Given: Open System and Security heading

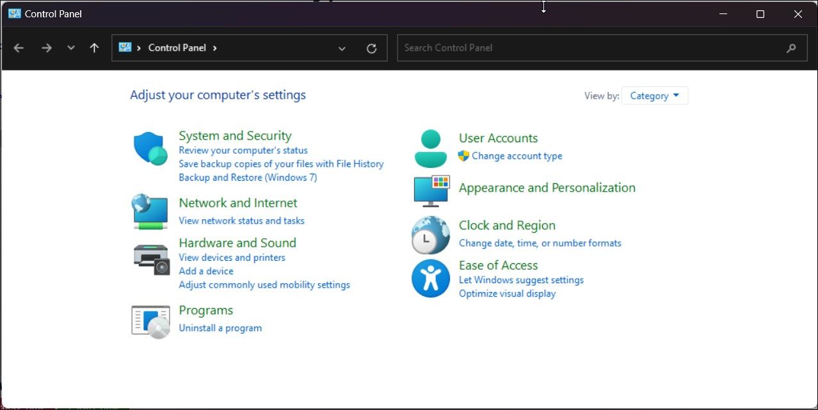Looking at the screenshot, I should pyautogui.click(x=235, y=135).
